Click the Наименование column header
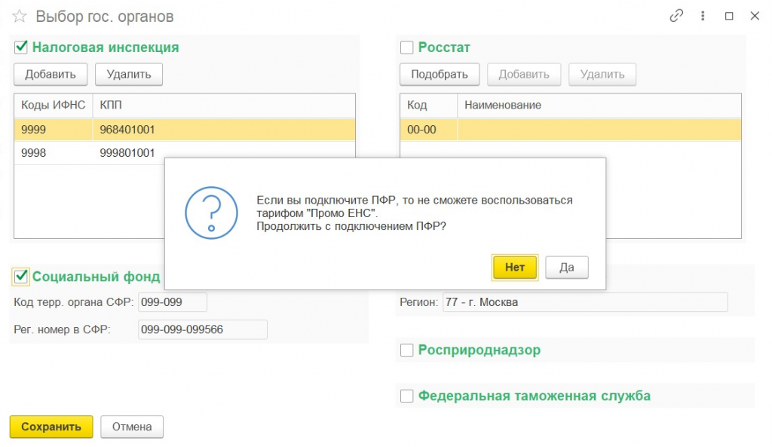 pos(599,105)
